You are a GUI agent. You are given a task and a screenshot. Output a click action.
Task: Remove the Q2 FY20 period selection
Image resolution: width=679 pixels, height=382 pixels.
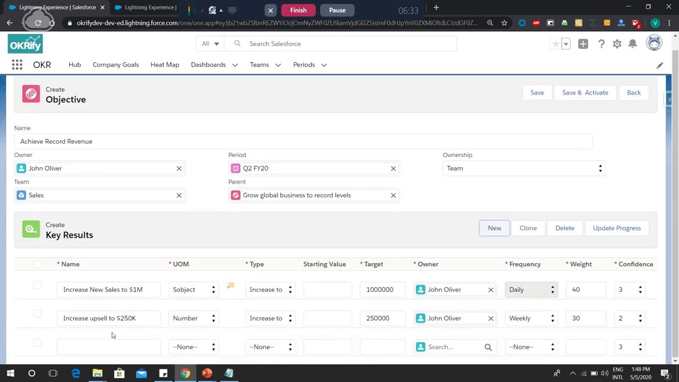point(393,168)
